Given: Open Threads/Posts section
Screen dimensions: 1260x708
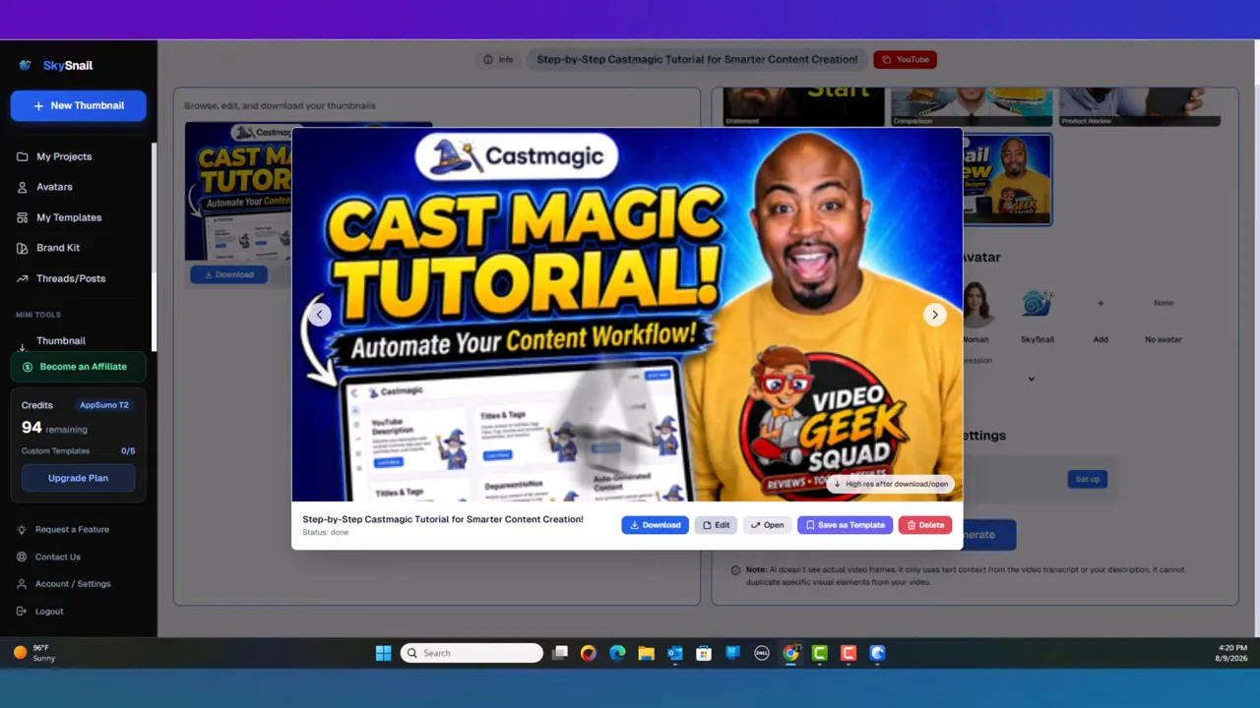Looking at the screenshot, I should point(71,278).
